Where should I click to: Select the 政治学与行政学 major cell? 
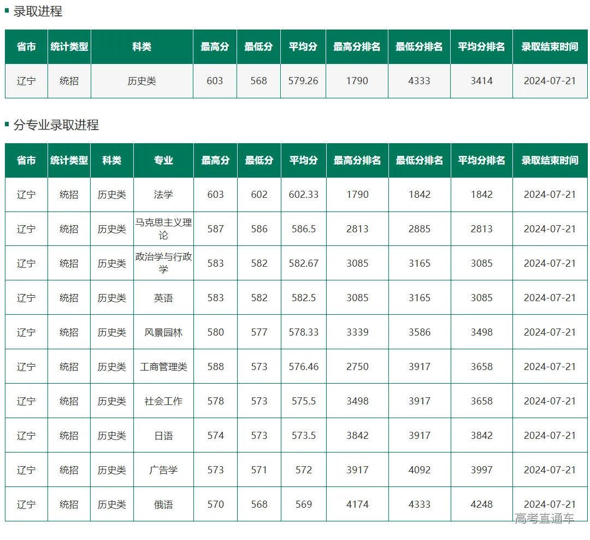(163, 263)
